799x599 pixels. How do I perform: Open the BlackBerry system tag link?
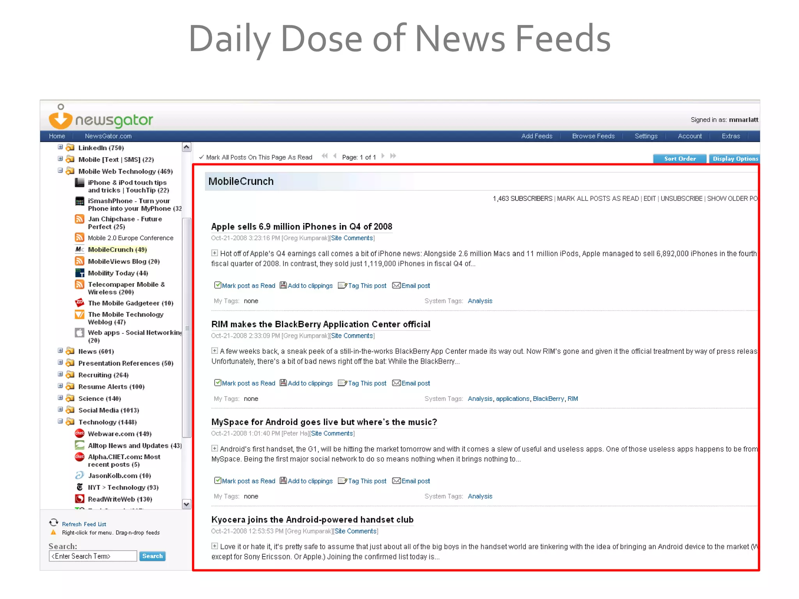(548, 399)
